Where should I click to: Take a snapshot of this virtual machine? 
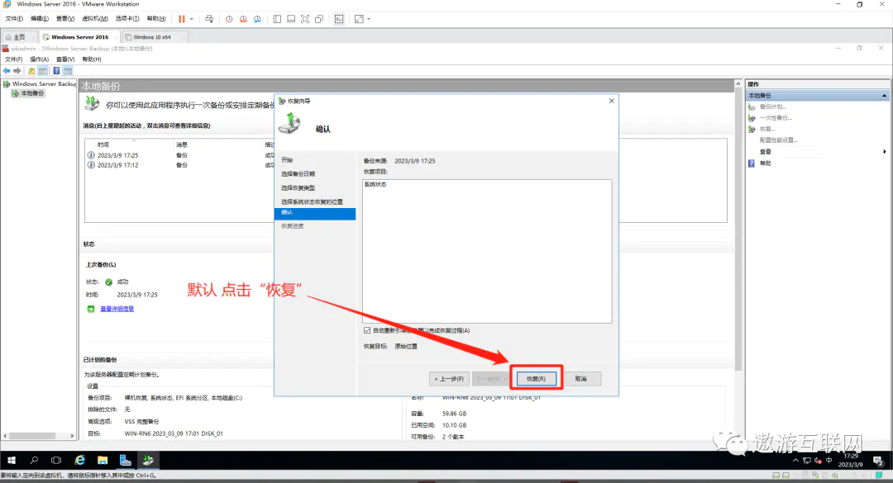pyautogui.click(x=229, y=19)
